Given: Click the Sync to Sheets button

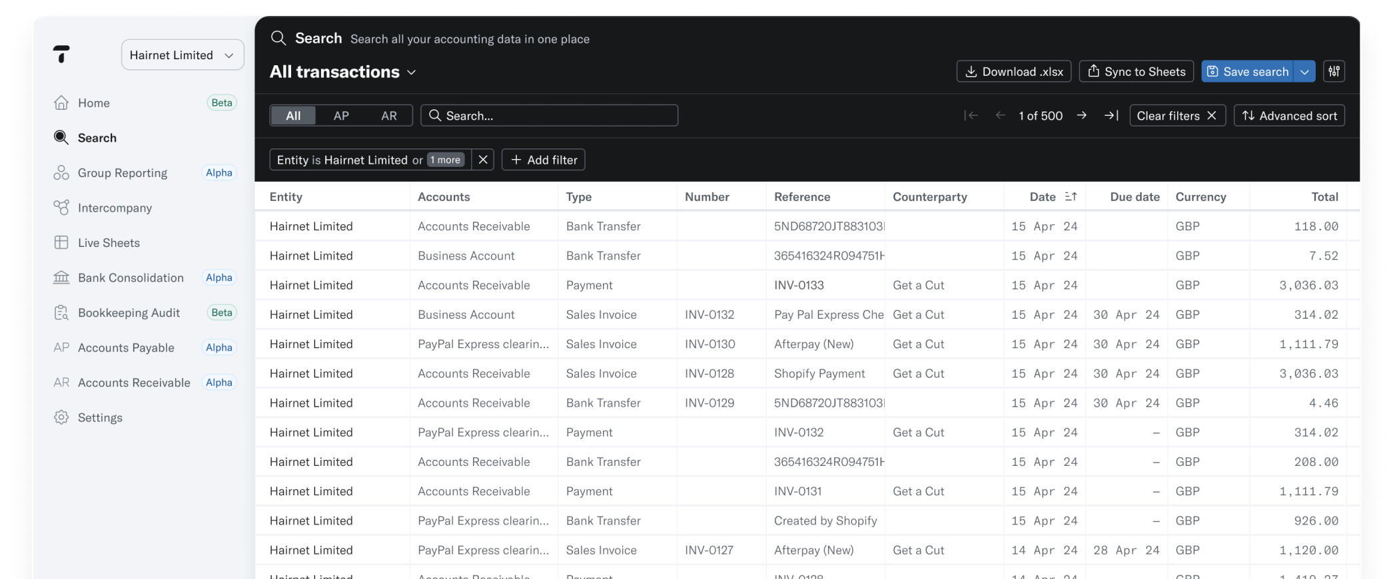Looking at the screenshot, I should pos(1137,71).
